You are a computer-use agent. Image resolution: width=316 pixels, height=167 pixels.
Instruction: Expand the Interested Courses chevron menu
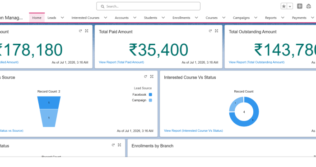[106, 18]
